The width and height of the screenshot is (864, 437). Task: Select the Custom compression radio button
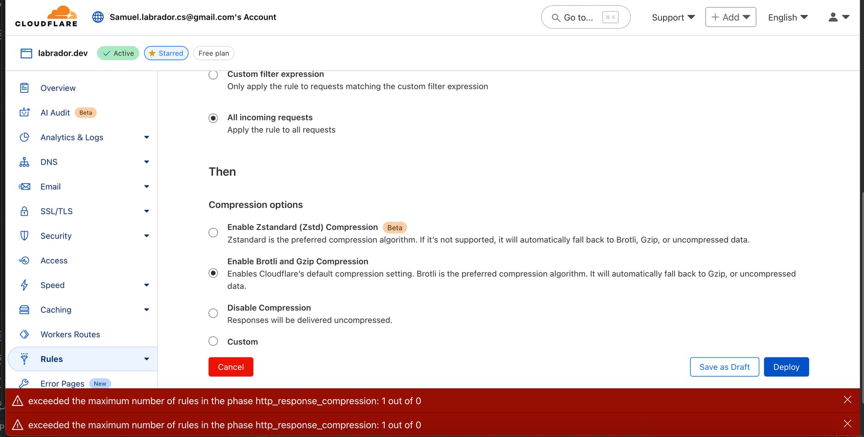(213, 341)
